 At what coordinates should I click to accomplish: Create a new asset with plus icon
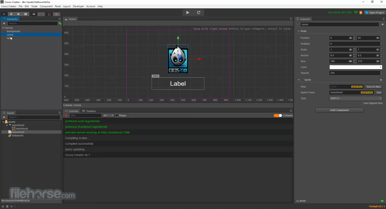tap(4, 117)
